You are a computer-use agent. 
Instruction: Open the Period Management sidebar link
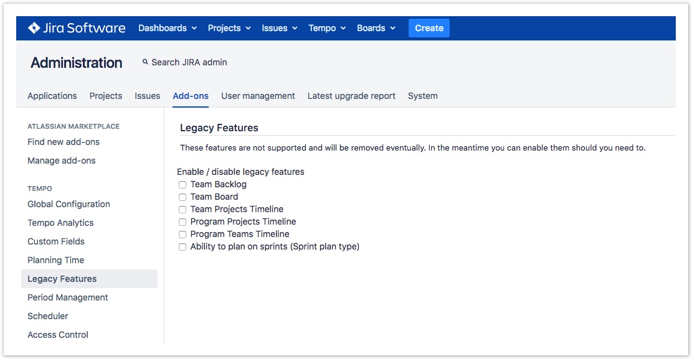point(68,297)
